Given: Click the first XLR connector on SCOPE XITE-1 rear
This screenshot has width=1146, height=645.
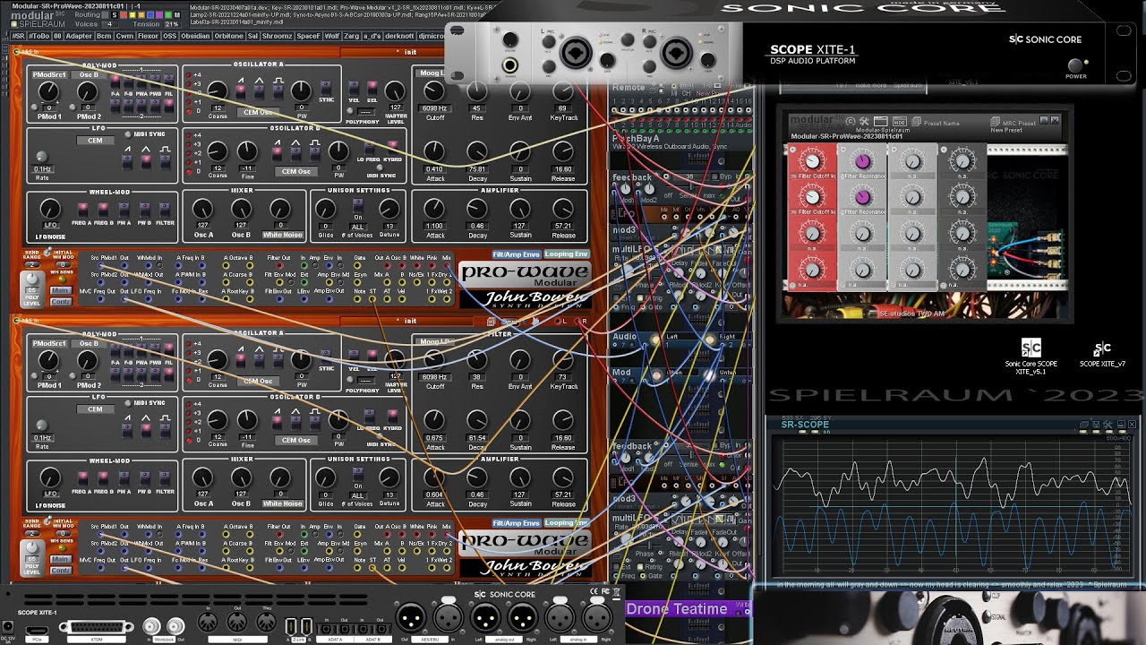Looking at the screenshot, I should [x=409, y=617].
